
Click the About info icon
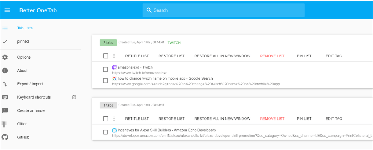(5, 71)
